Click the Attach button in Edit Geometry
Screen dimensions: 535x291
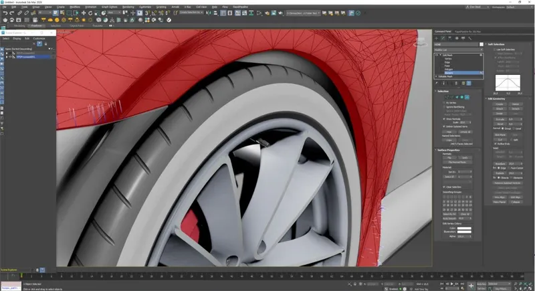point(500,109)
